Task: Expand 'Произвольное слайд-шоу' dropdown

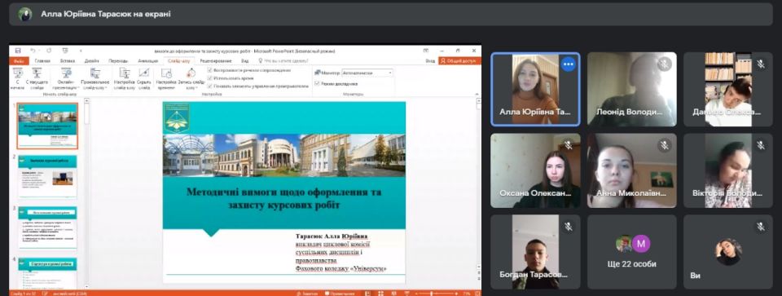Action: (x=94, y=79)
